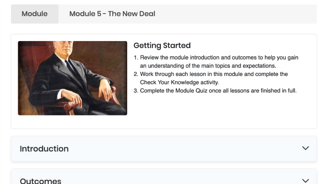
Task: Select the Module tab
Action: point(35,14)
